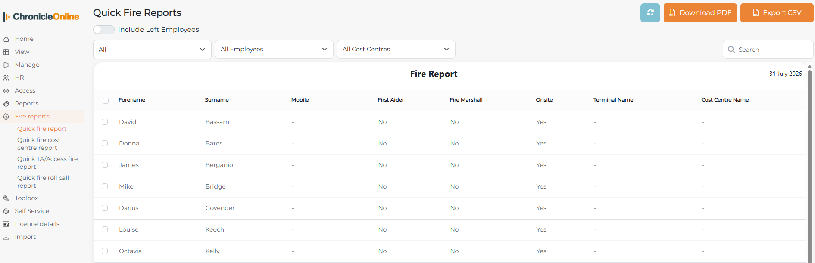815x263 pixels.
Task: Click the ChronicleOnline logo
Action: 41,17
